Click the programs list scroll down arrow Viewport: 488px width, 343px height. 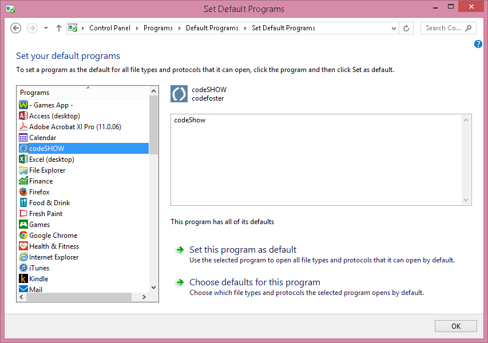tap(153, 288)
